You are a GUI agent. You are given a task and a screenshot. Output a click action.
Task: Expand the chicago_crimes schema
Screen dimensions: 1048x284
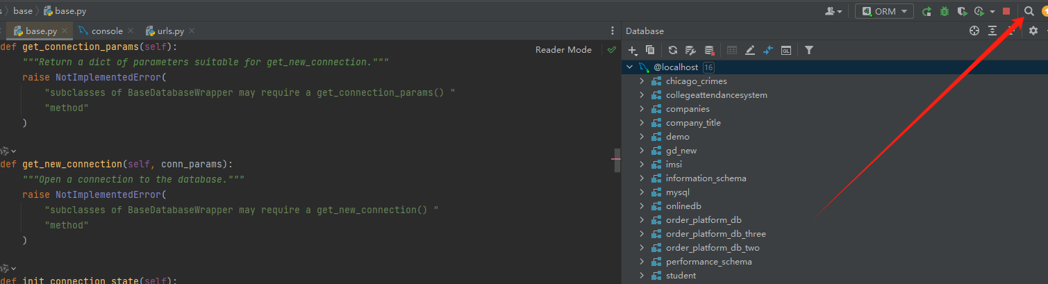pyautogui.click(x=642, y=81)
